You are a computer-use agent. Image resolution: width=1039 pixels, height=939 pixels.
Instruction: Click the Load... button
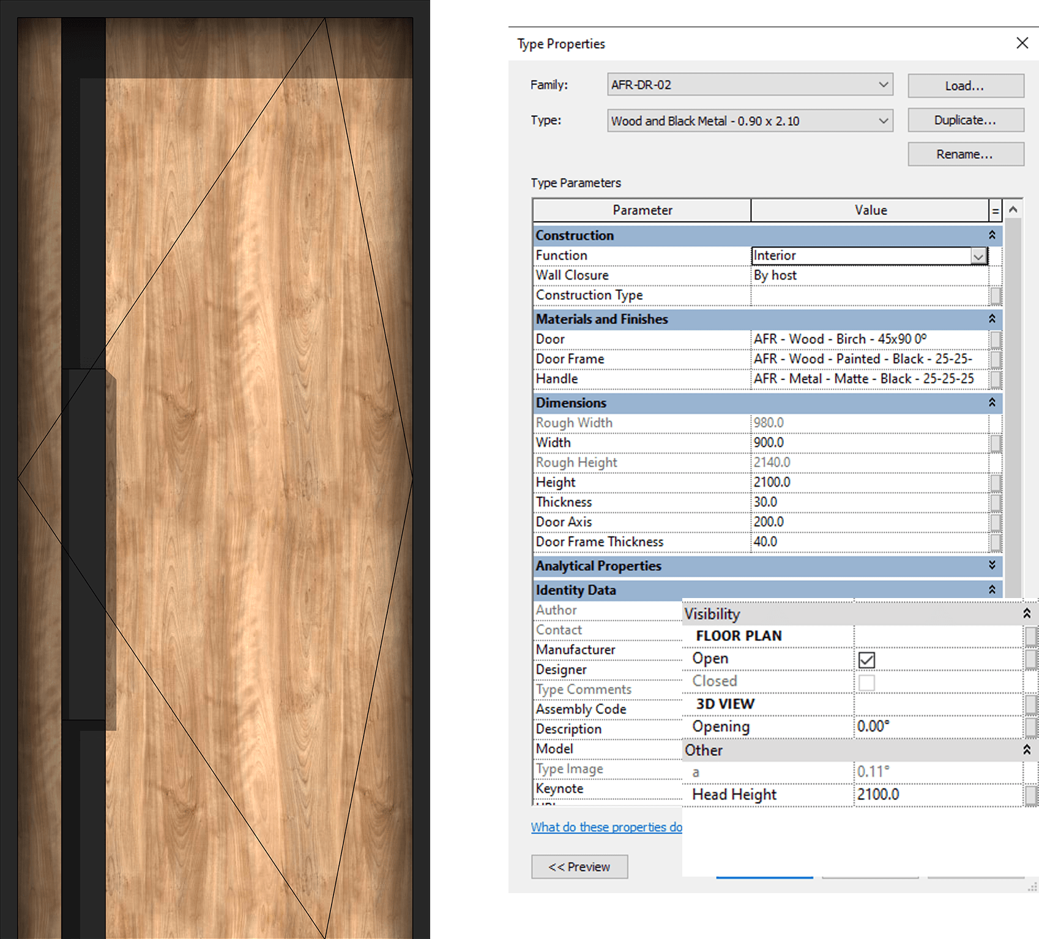coord(965,86)
